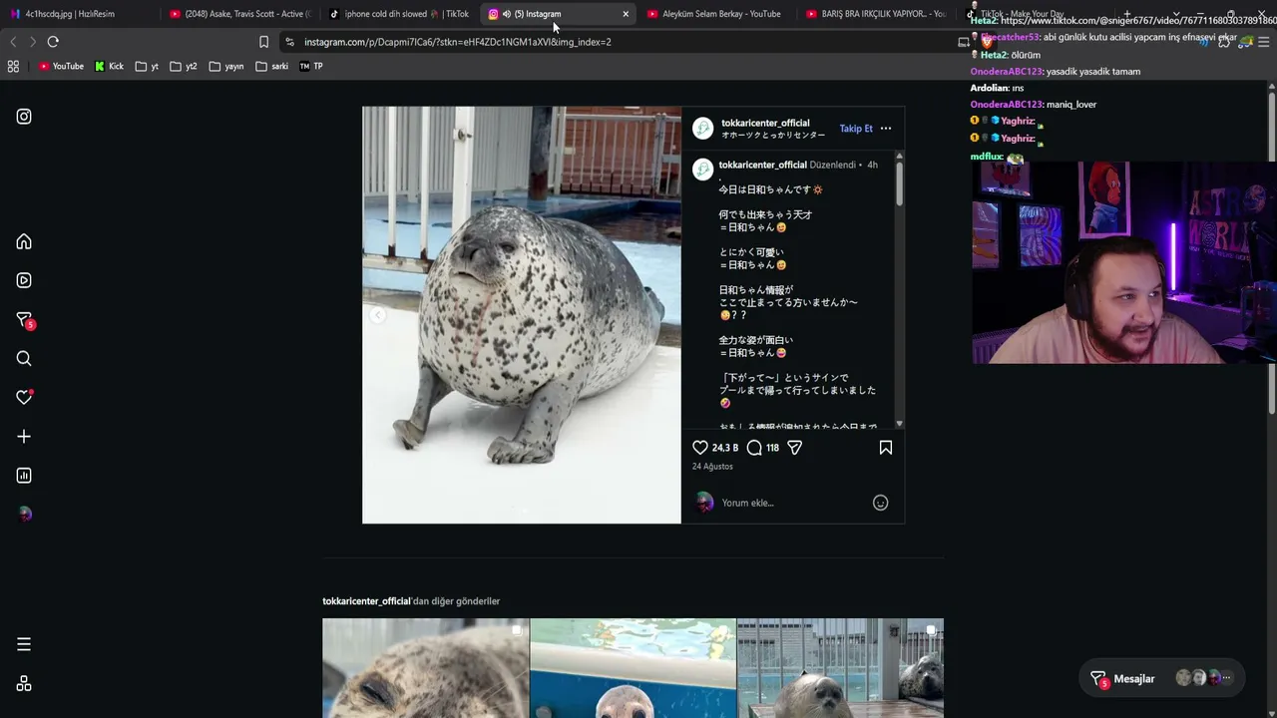Open tokkaricenter_official profile link in header
The image size is (1277, 718).
coord(765,123)
